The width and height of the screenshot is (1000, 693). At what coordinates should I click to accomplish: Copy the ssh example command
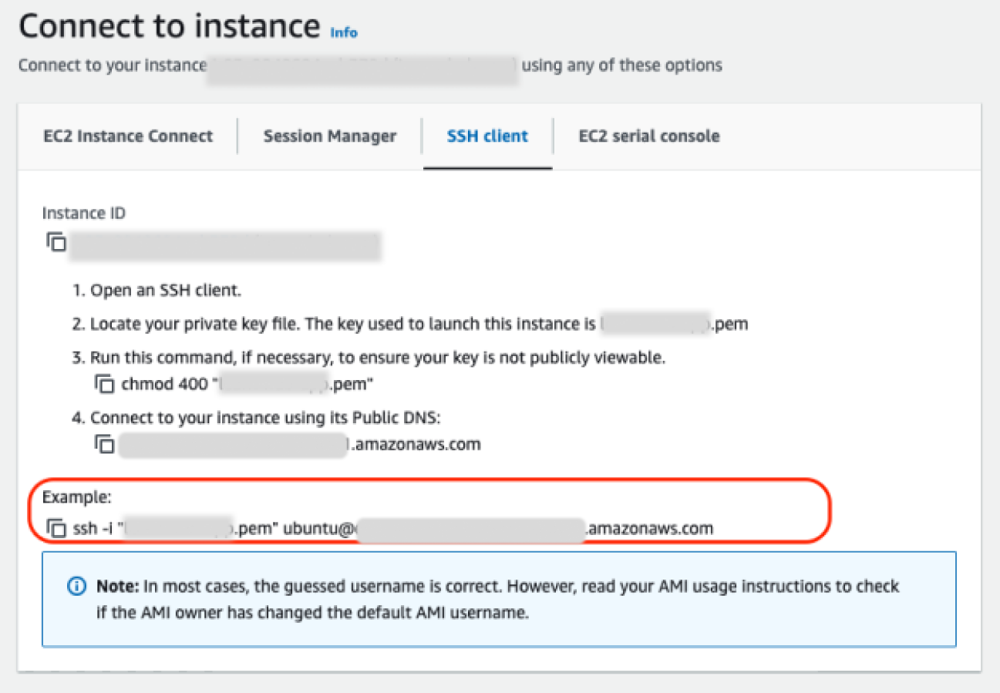tap(56, 529)
